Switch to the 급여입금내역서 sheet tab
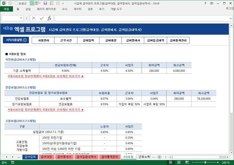 [x=86, y=157]
